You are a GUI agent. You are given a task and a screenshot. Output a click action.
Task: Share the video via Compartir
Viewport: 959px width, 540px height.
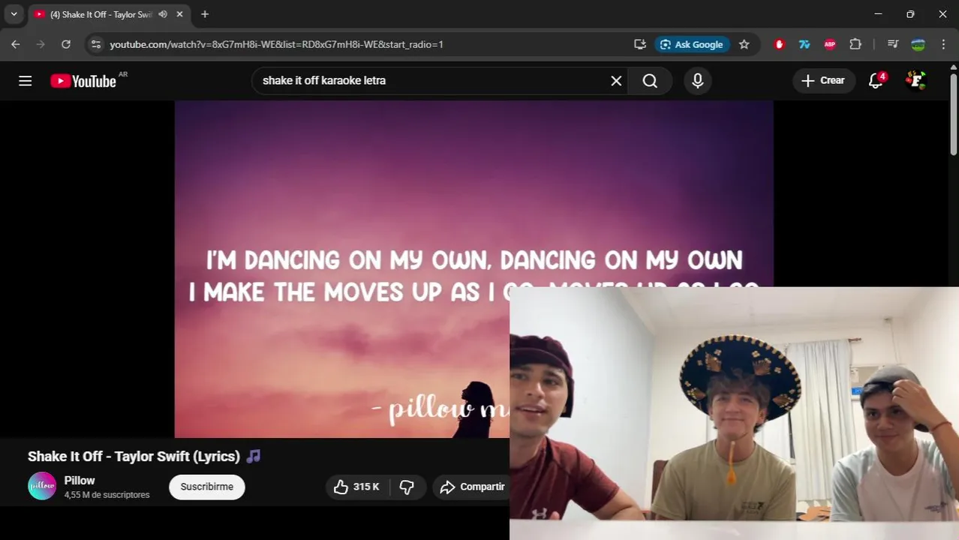[x=473, y=487]
